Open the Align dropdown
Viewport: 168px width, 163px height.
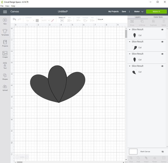(78, 20)
